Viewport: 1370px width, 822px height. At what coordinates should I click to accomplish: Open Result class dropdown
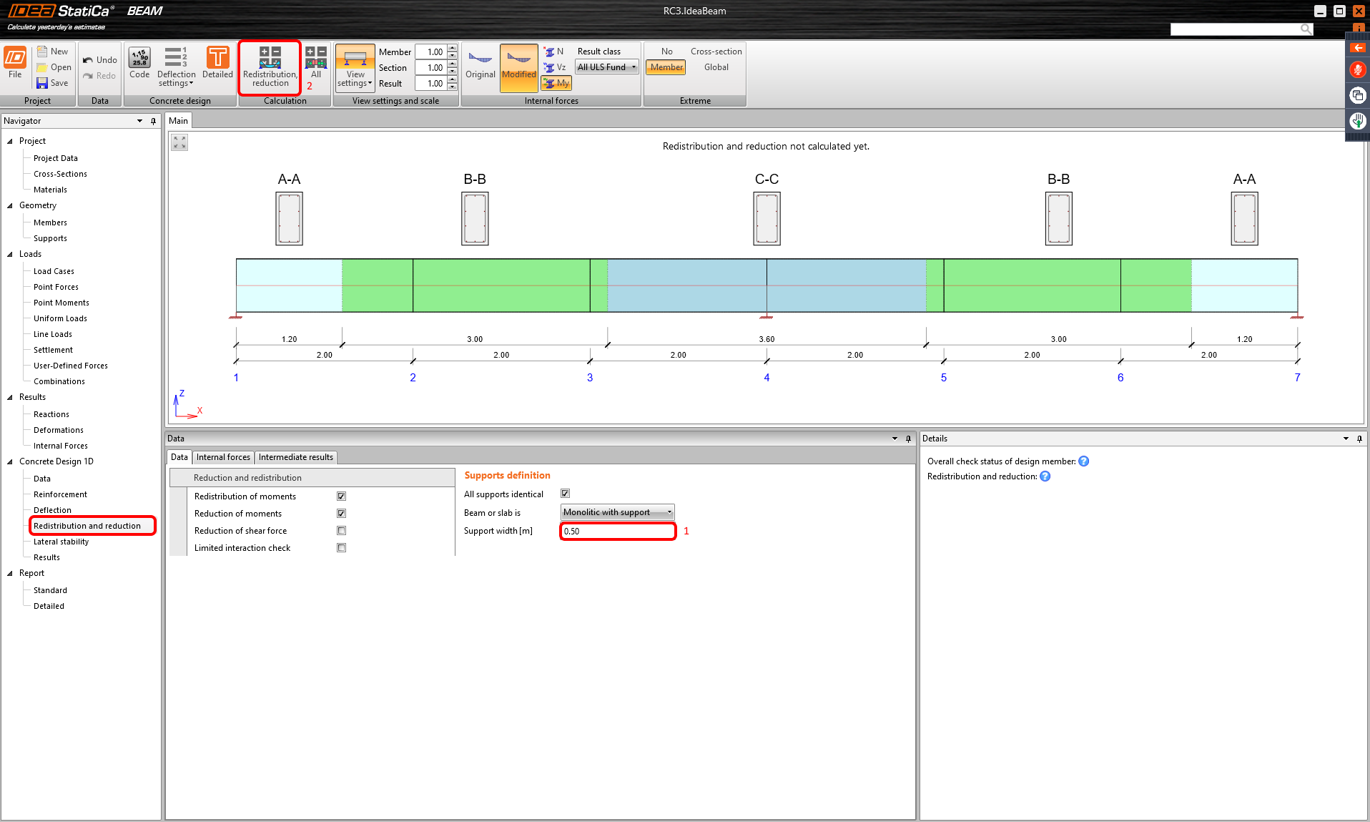[x=606, y=67]
